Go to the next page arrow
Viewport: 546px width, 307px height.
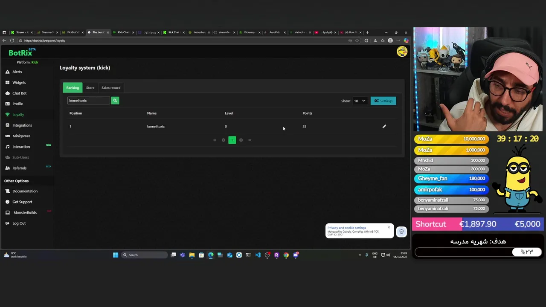[241, 140]
